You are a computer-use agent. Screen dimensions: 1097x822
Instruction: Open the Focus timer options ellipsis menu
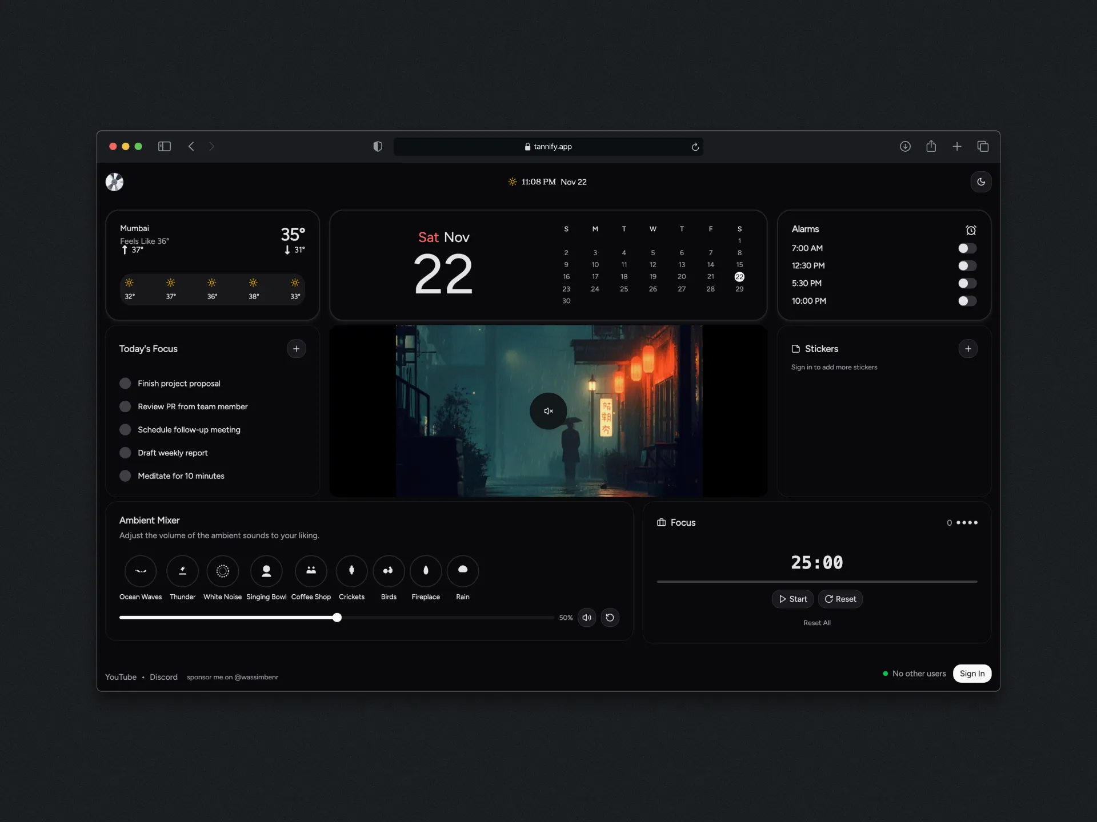968,522
